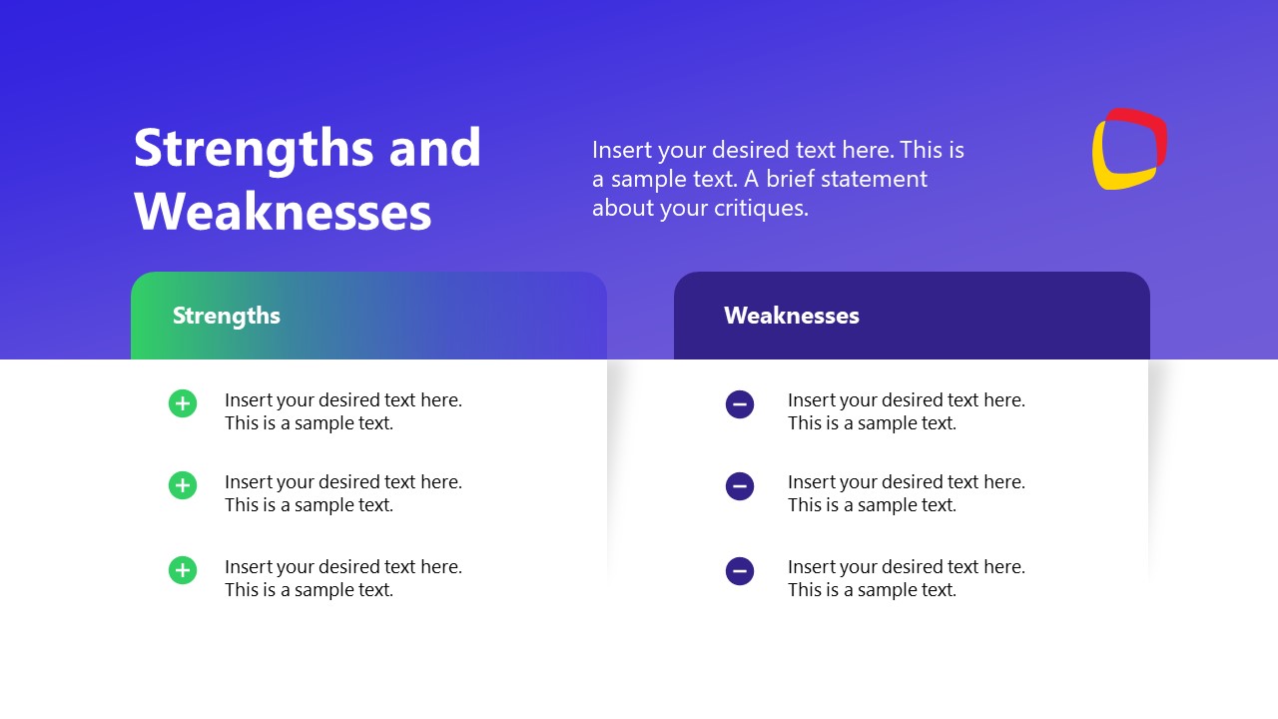Select the Strengths label in the green header
Screen dimensions: 1278x719
click(x=227, y=316)
